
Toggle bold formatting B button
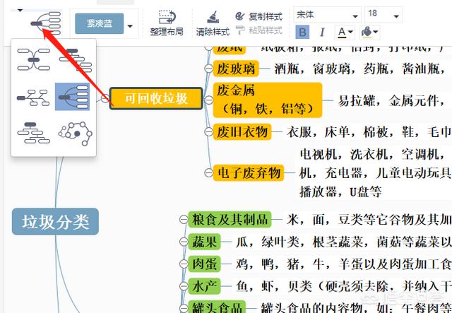302,32
